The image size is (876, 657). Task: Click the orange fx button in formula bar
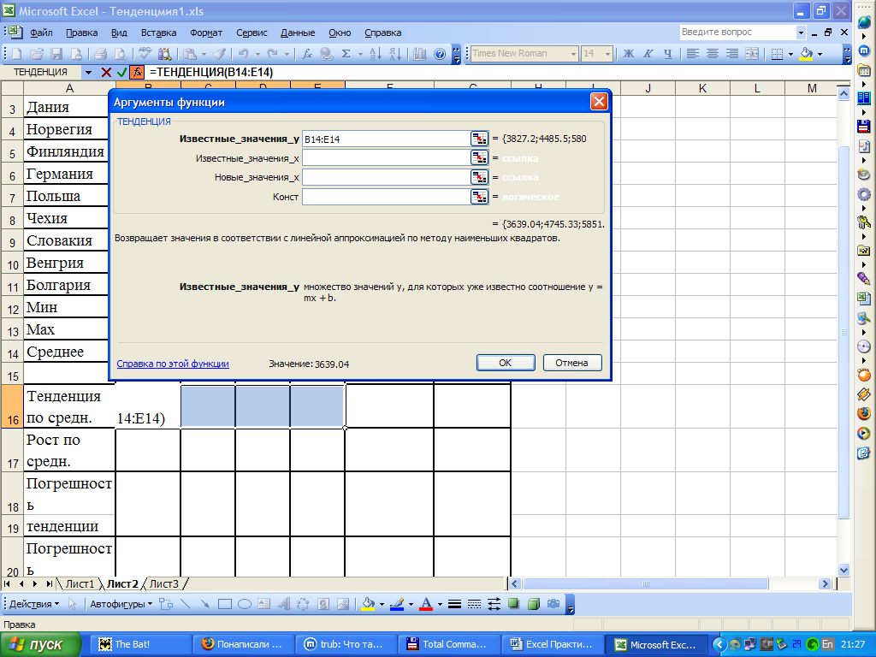[x=137, y=72]
